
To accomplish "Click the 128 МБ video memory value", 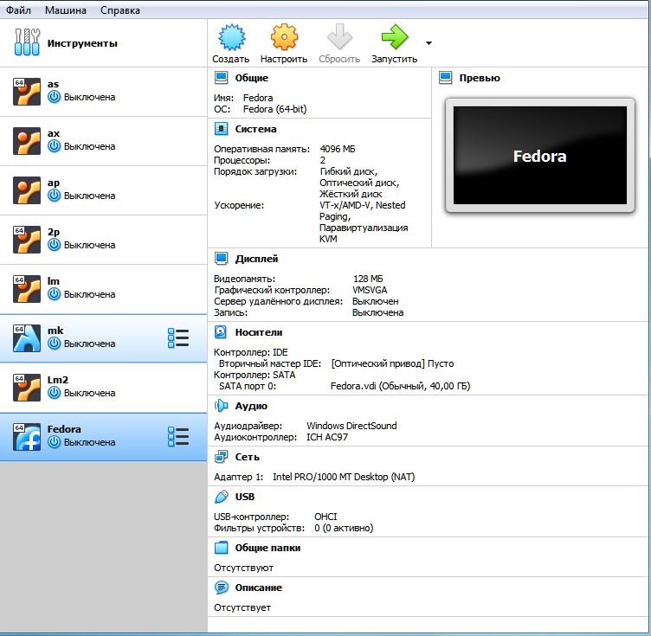I will pos(368,279).
